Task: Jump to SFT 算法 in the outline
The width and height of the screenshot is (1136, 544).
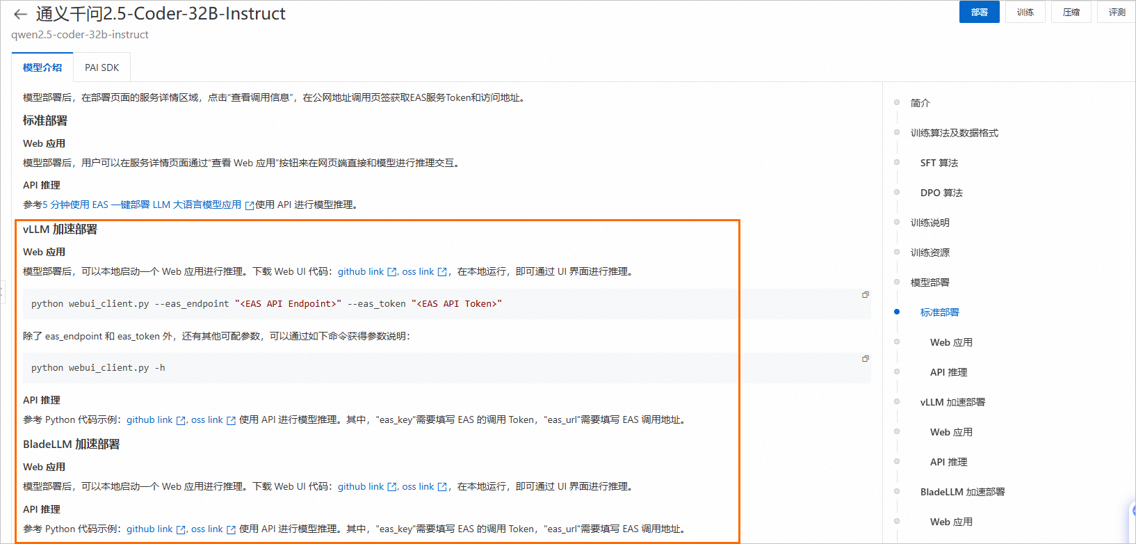Action: 939,163
